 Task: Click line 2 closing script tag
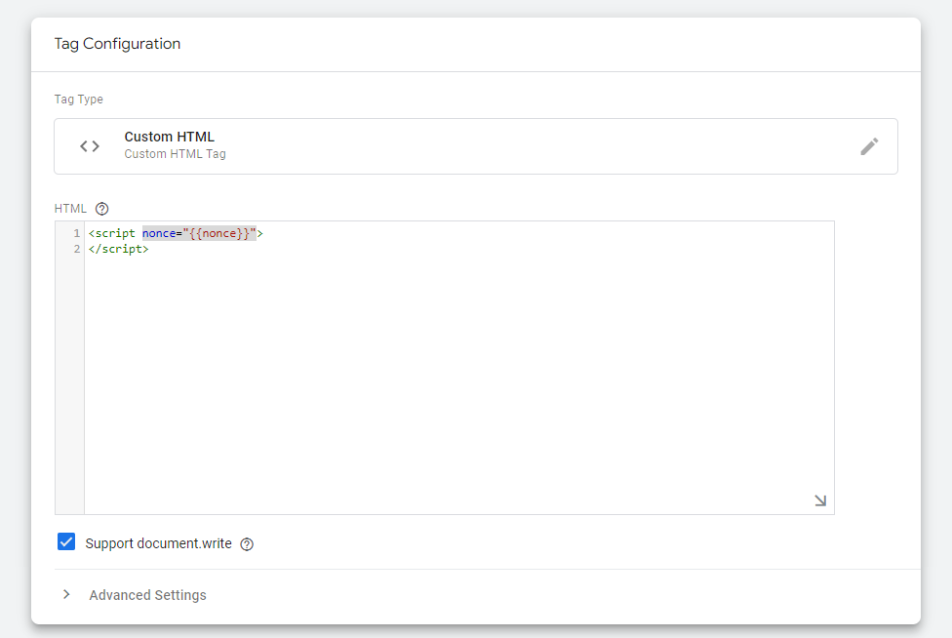pos(118,249)
